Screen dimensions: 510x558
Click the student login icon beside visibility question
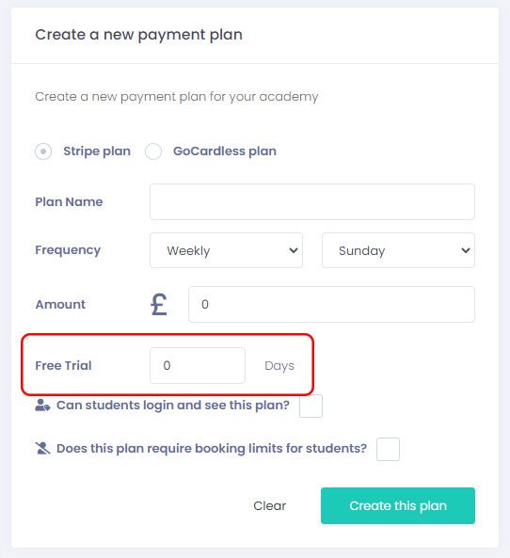pyautogui.click(x=42, y=405)
